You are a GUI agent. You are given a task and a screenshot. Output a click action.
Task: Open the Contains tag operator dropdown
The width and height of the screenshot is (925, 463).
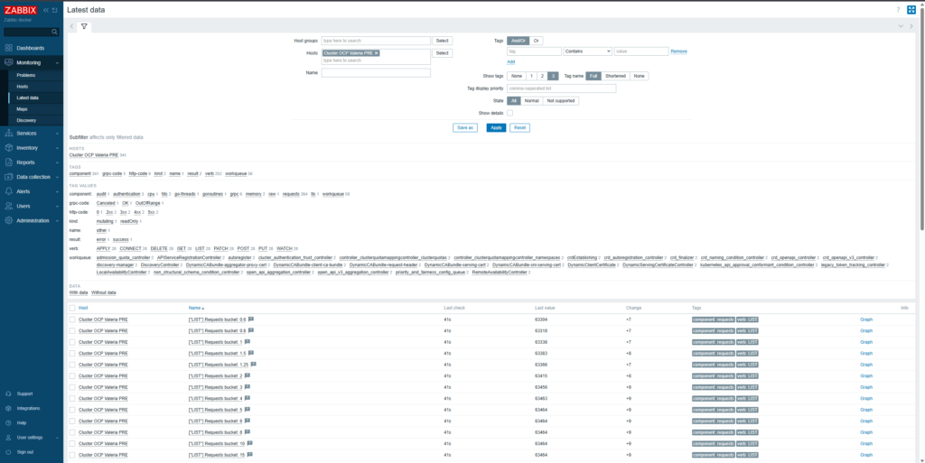tap(587, 51)
